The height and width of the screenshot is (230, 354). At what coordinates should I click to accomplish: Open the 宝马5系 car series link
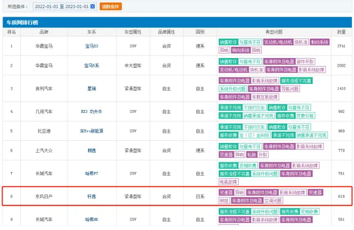92,66
